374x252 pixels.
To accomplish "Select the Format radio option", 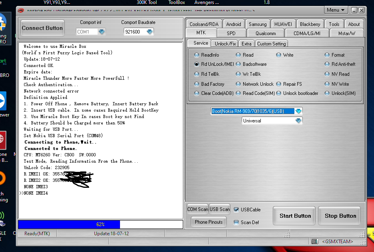I will (x=327, y=55).
